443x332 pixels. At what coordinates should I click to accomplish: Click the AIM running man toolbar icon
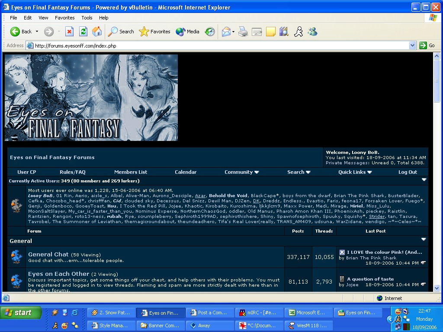point(299,32)
